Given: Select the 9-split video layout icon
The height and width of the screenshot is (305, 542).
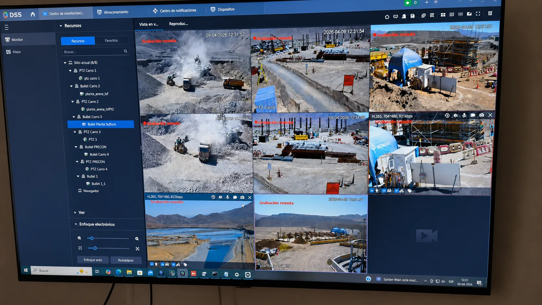Looking at the screenshot, I should [x=452, y=15].
